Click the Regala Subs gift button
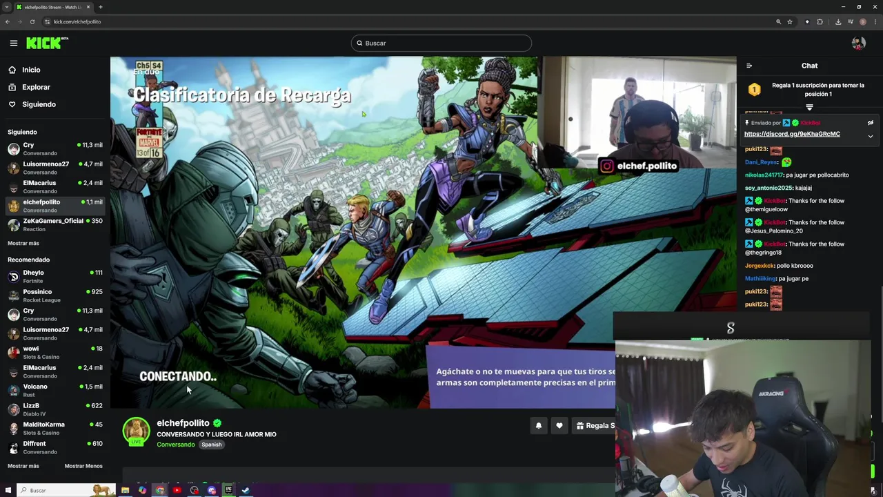This screenshot has width=883, height=497. coord(594,426)
